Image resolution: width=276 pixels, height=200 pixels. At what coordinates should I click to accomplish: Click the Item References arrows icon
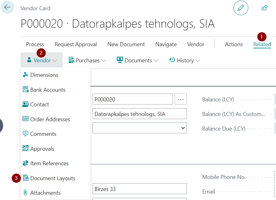(25, 163)
